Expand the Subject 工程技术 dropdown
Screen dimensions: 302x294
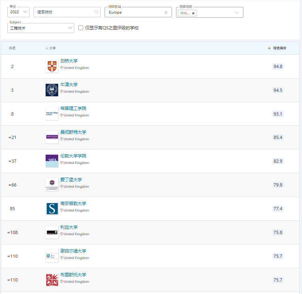[40, 28]
